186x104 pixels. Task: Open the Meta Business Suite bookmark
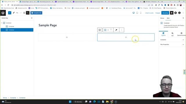tap(8, 8)
